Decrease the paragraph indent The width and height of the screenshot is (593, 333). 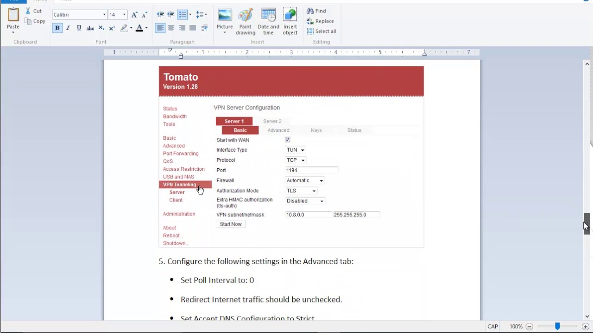click(160, 15)
